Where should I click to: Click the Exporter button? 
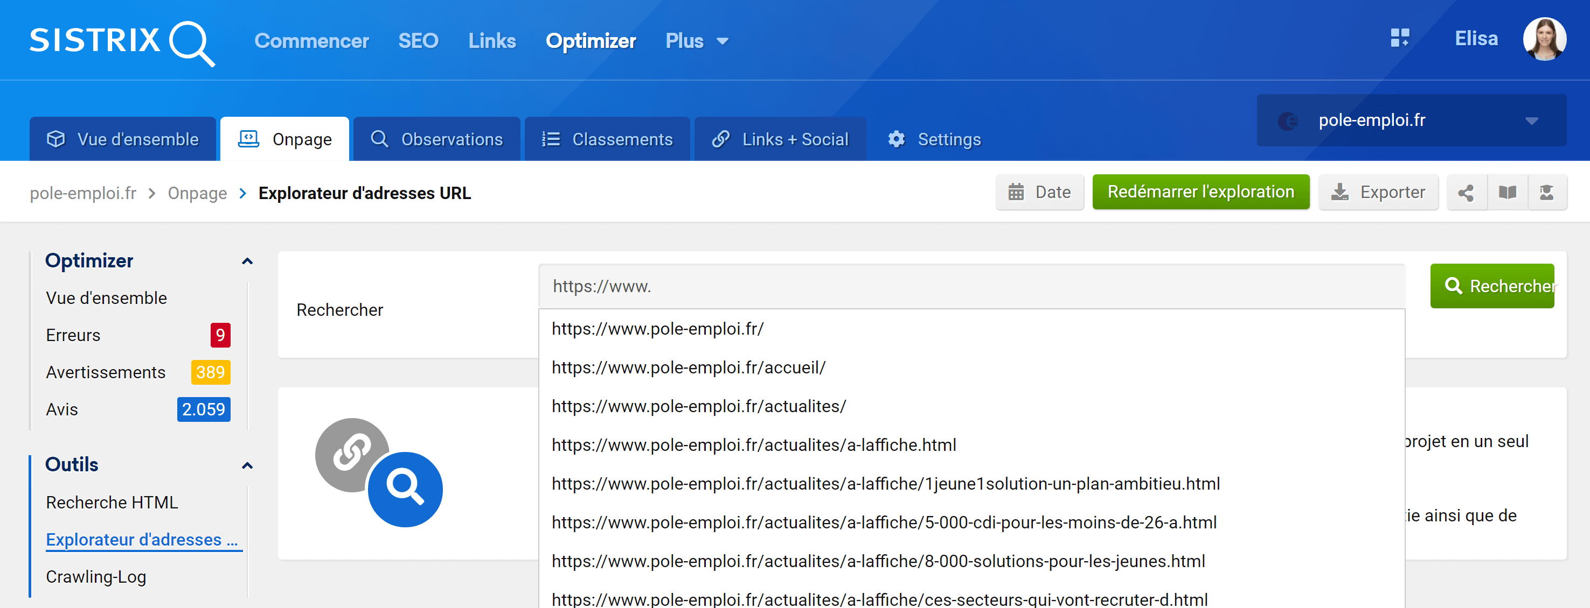(1378, 193)
